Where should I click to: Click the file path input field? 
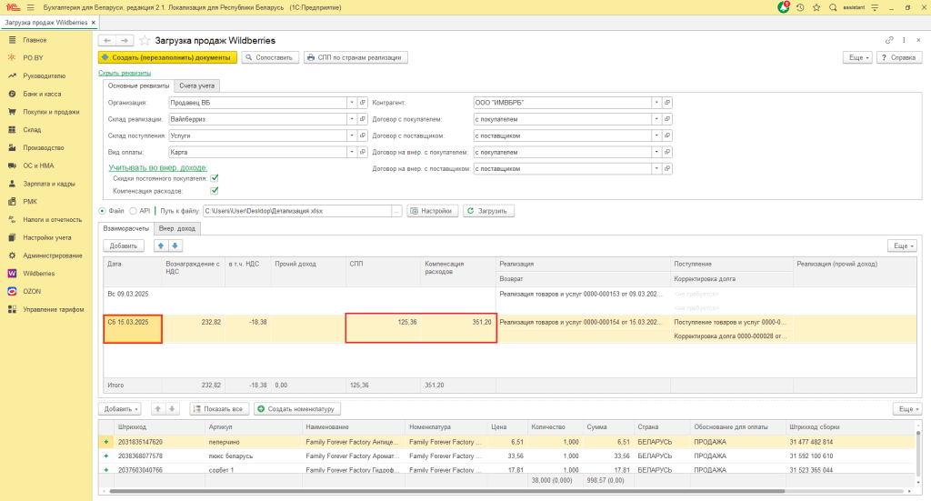[x=297, y=211]
